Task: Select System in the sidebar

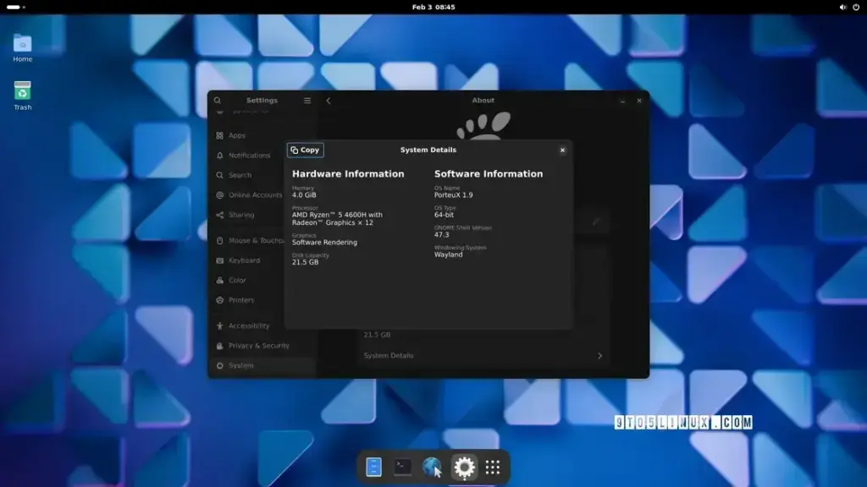Action: [x=262, y=365]
